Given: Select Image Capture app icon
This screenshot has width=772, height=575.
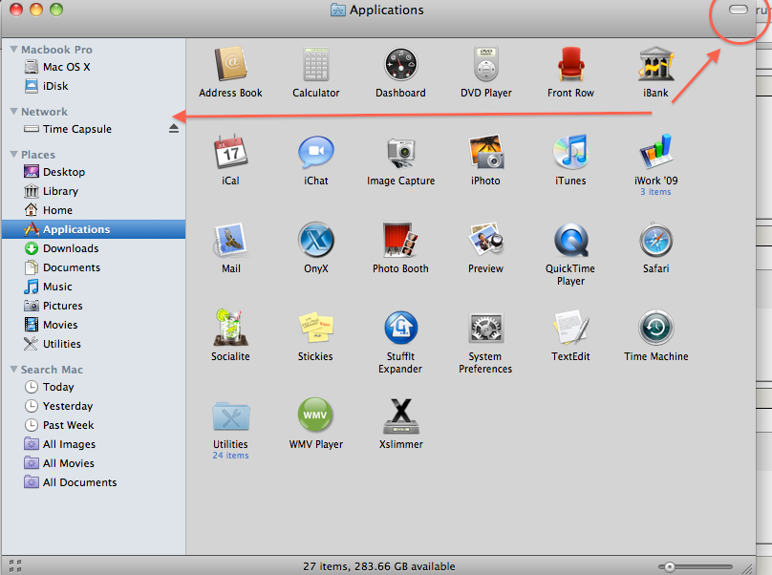Looking at the screenshot, I should pyautogui.click(x=400, y=153).
